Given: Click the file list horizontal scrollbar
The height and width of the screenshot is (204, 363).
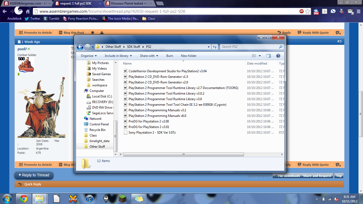Looking at the screenshot, I should (183, 154).
